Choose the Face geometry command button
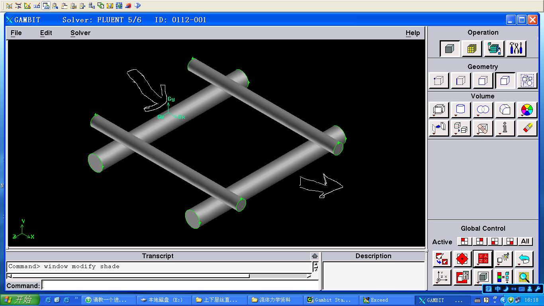The height and width of the screenshot is (306, 544). 483,81
